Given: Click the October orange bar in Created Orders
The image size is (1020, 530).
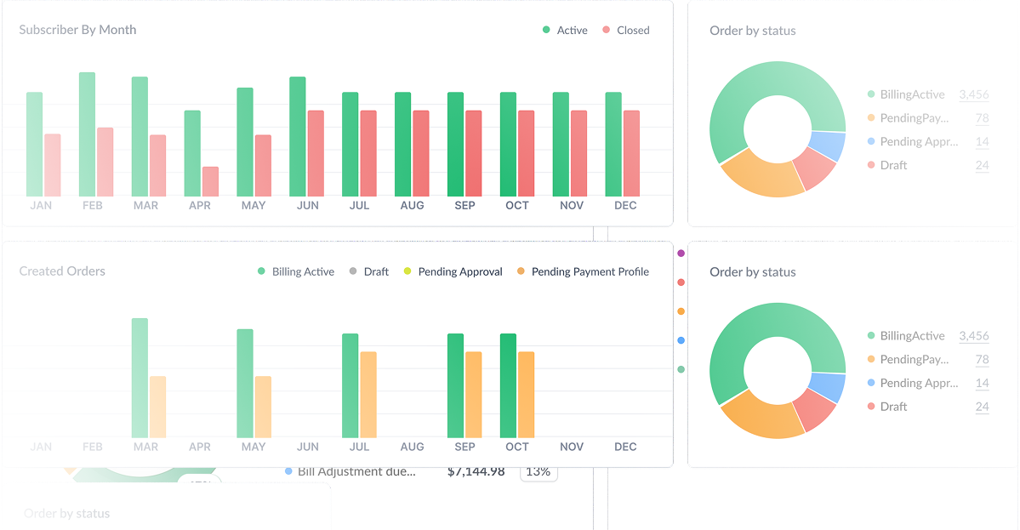Looking at the screenshot, I should coord(527,395).
